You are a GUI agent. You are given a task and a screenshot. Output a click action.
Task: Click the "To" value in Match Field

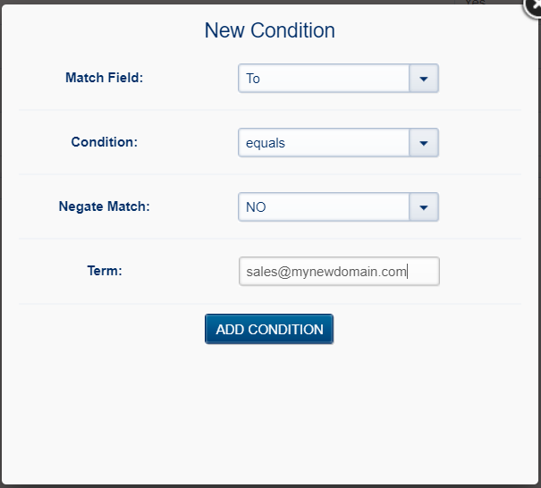pos(253,79)
